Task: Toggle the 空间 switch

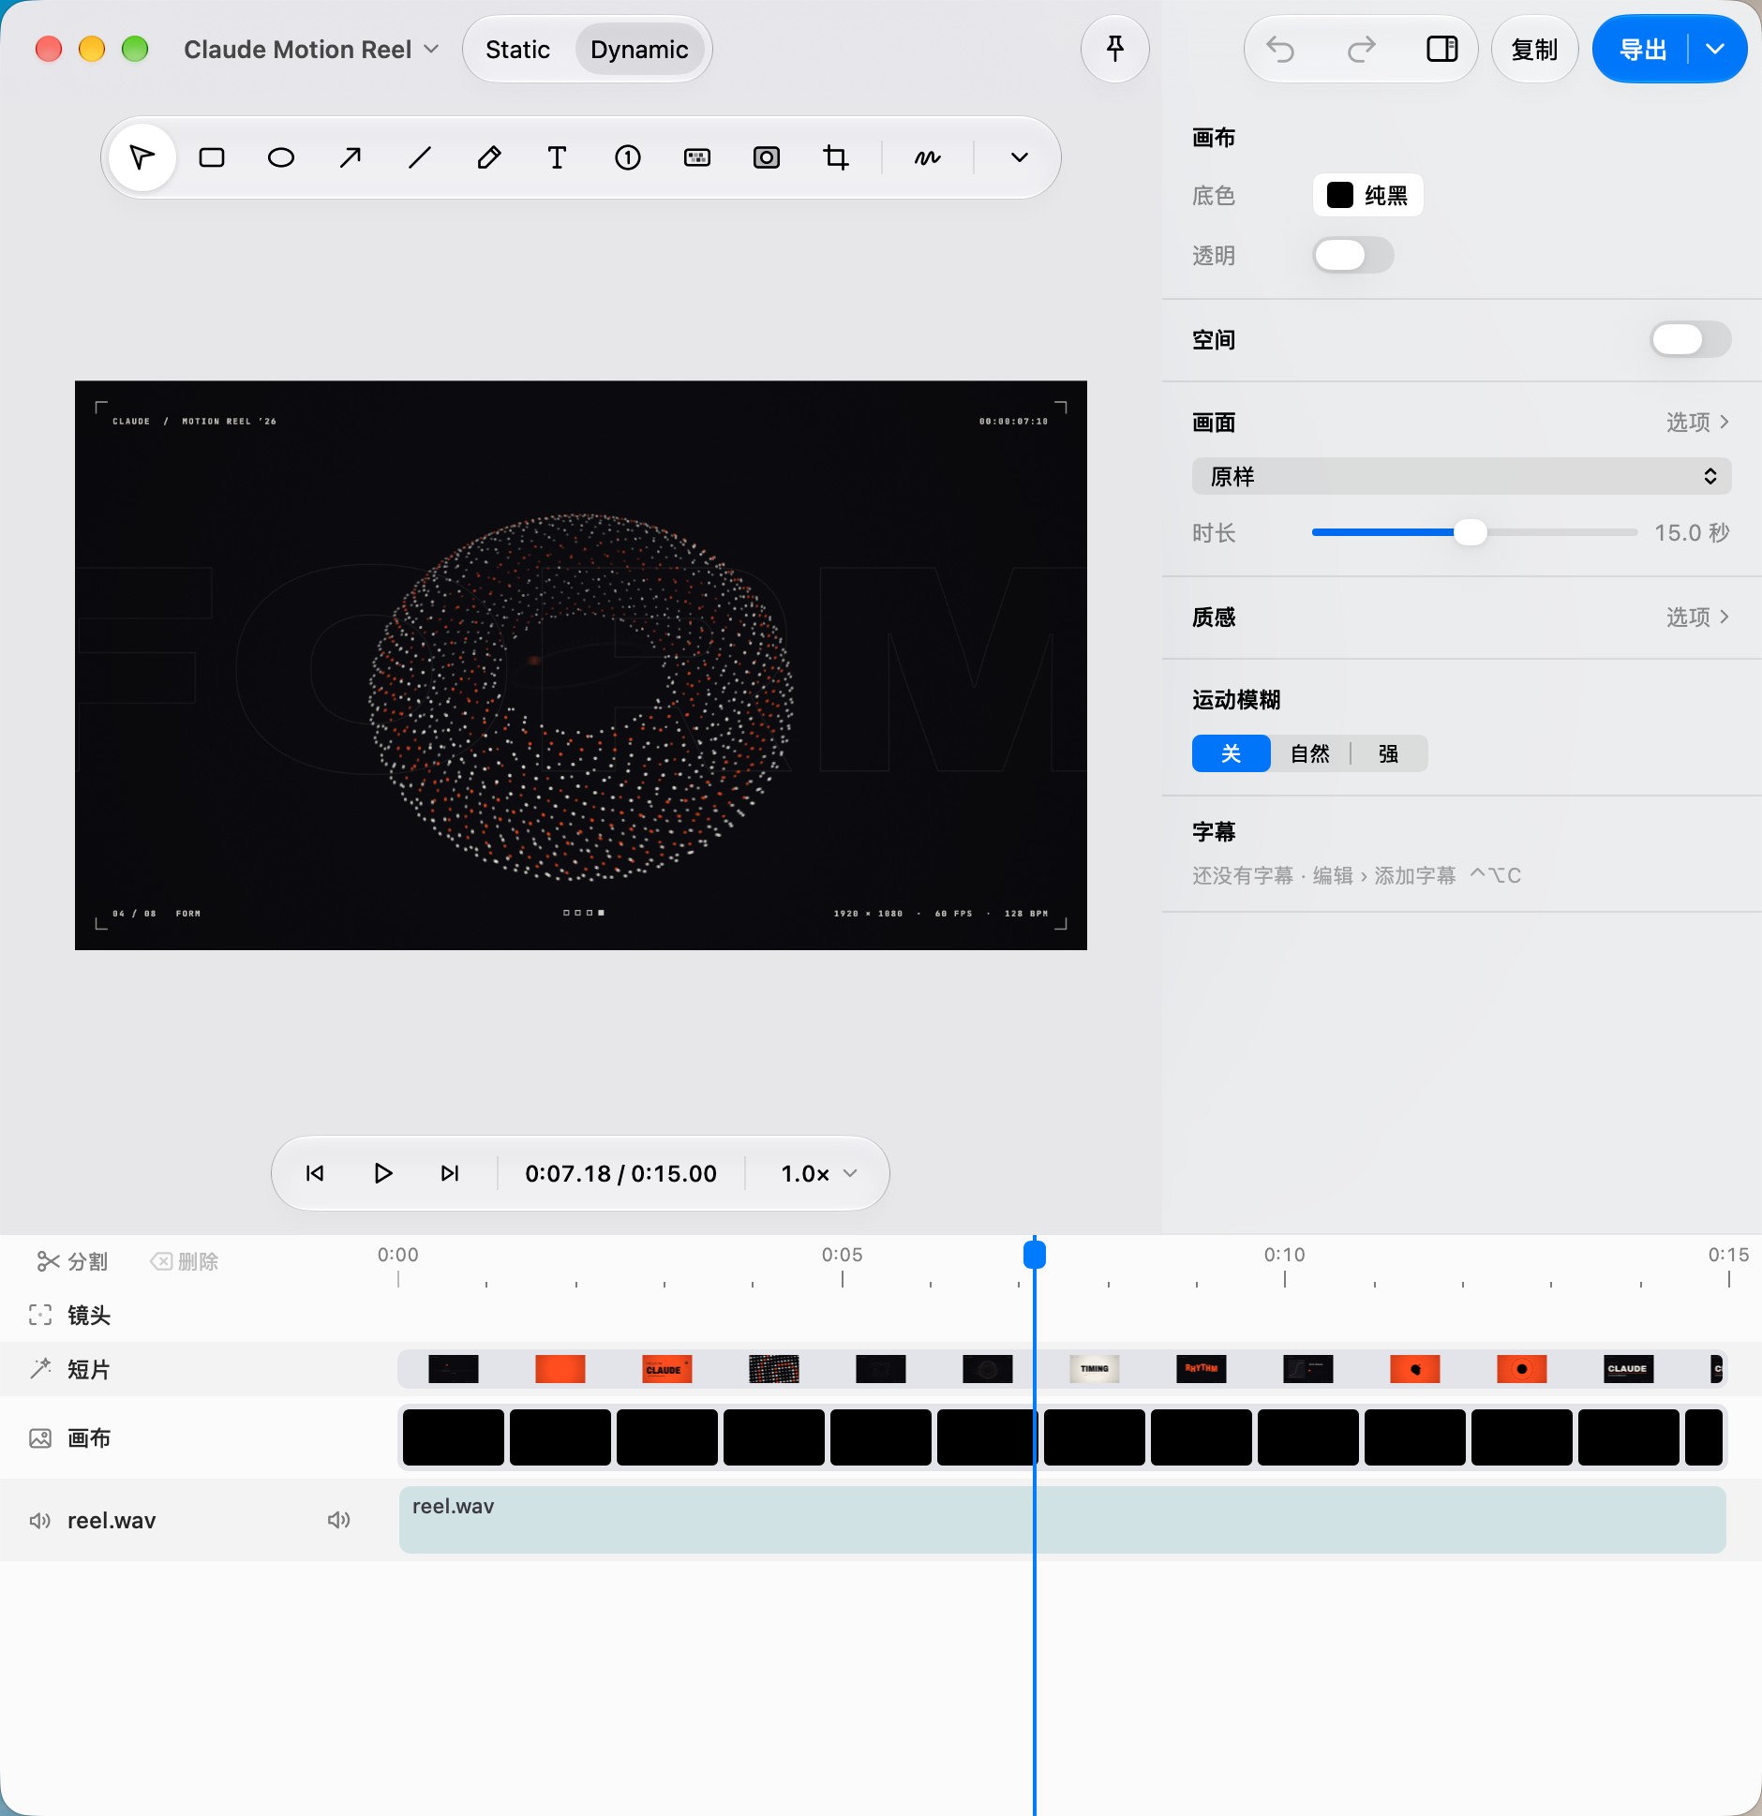Action: click(x=1691, y=339)
